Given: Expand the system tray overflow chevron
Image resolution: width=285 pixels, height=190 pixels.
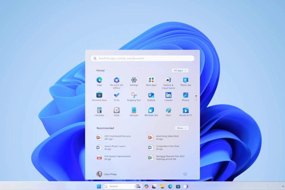Looking at the screenshot, I should pyautogui.click(x=283, y=186).
